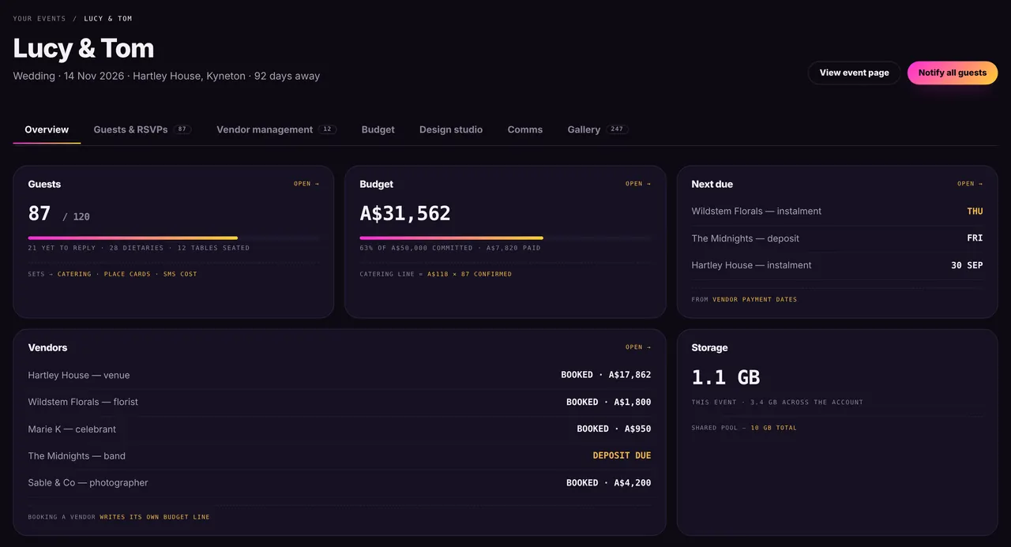The image size is (1011, 547).
Task: Click the "Lucy & Tom" event heading
Action: 84,48
